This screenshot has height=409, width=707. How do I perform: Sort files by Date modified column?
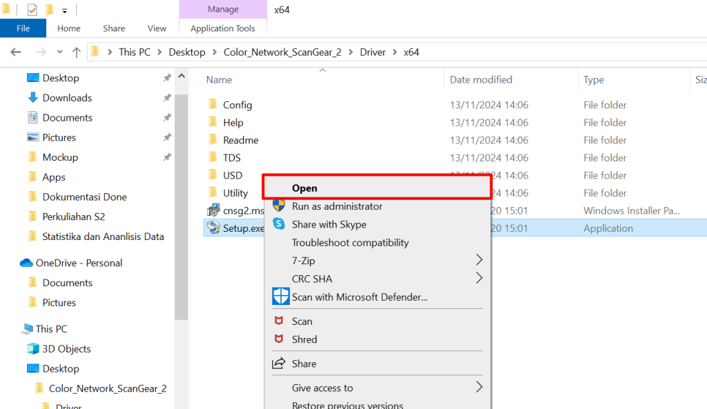tap(481, 80)
